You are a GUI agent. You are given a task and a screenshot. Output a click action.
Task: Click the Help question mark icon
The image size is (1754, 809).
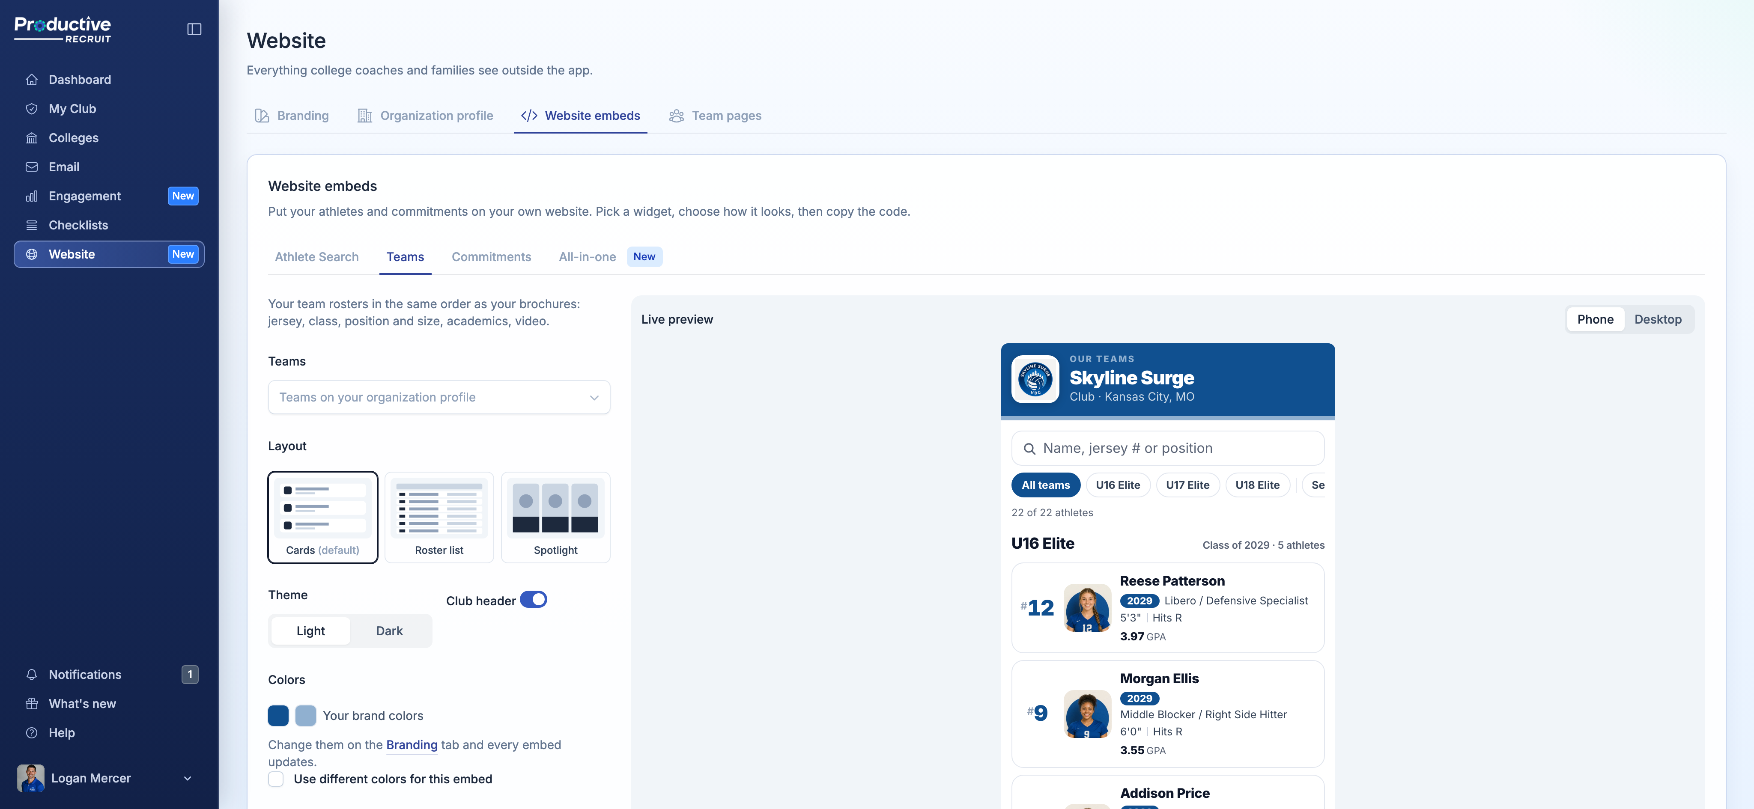(x=31, y=733)
